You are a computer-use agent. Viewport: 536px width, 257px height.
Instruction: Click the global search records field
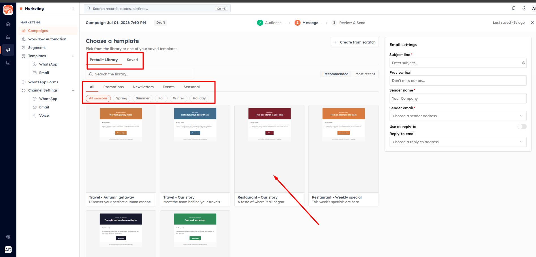(157, 8)
